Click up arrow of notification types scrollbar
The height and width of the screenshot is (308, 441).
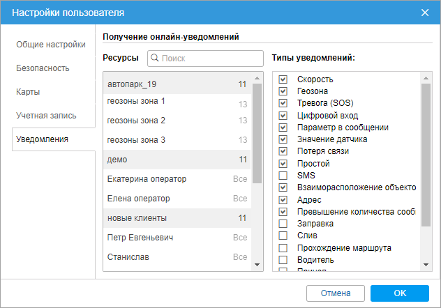[426, 78]
